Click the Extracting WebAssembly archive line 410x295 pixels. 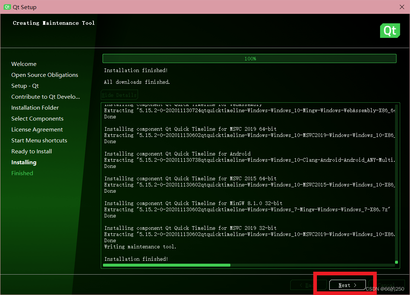(x=249, y=110)
